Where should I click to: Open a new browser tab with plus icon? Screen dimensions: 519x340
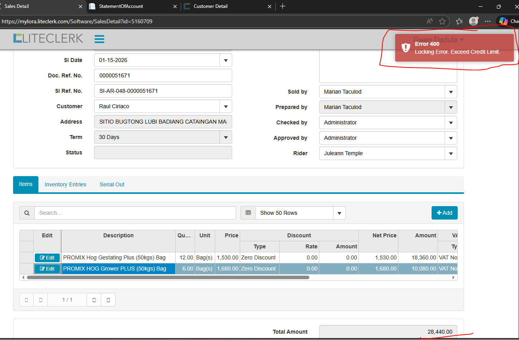(282, 6)
